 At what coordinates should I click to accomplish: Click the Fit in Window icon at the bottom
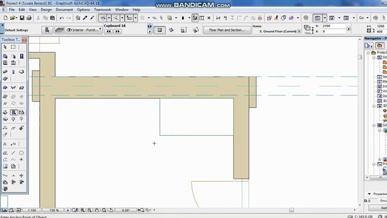coord(104,210)
